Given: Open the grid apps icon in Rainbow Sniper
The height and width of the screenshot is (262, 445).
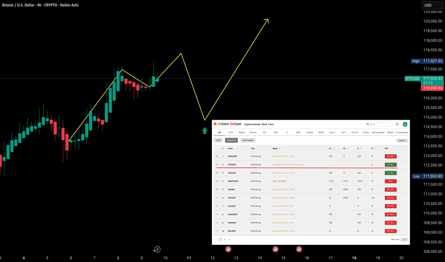Looking at the screenshot, I should tap(397, 124).
